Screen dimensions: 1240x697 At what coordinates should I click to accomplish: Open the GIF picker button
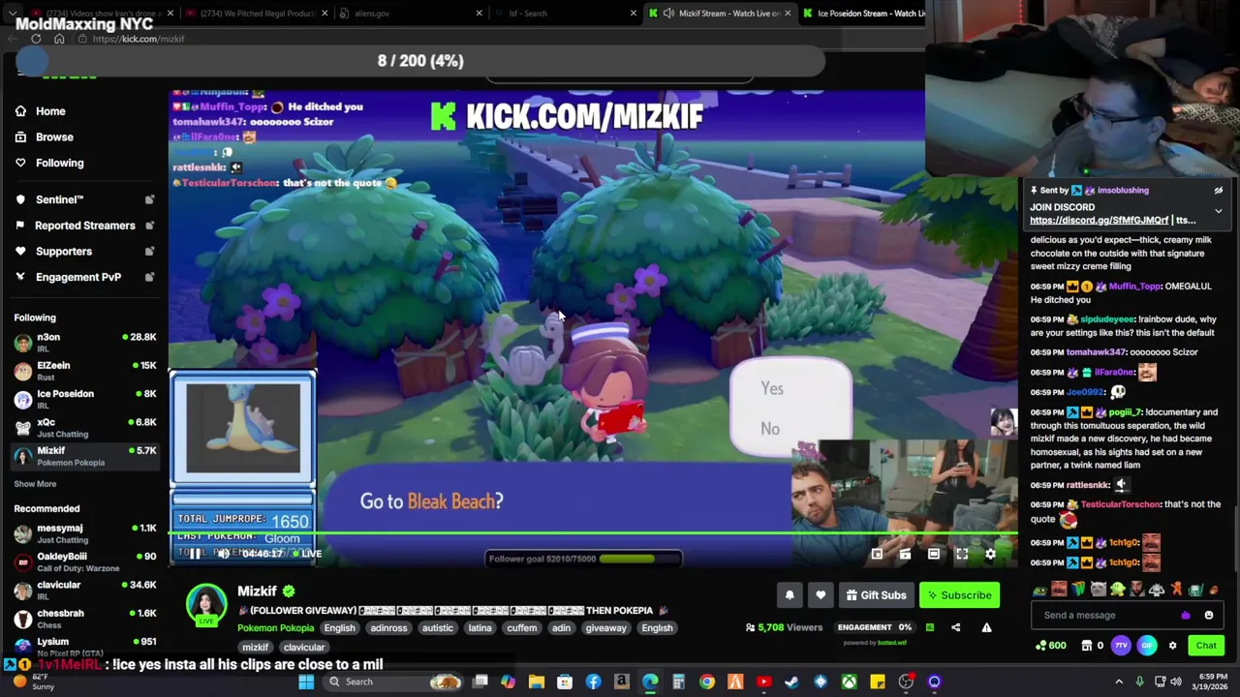[1147, 646]
